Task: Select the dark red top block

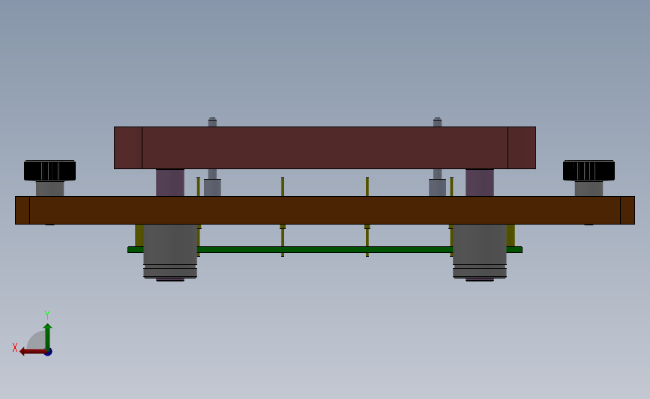Action: [x=325, y=147]
